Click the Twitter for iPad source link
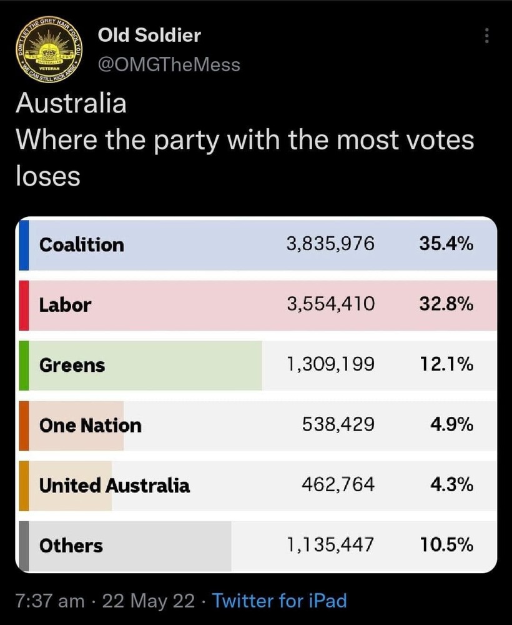The height and width of the screenshot is (625, 512). coord(279,601)
